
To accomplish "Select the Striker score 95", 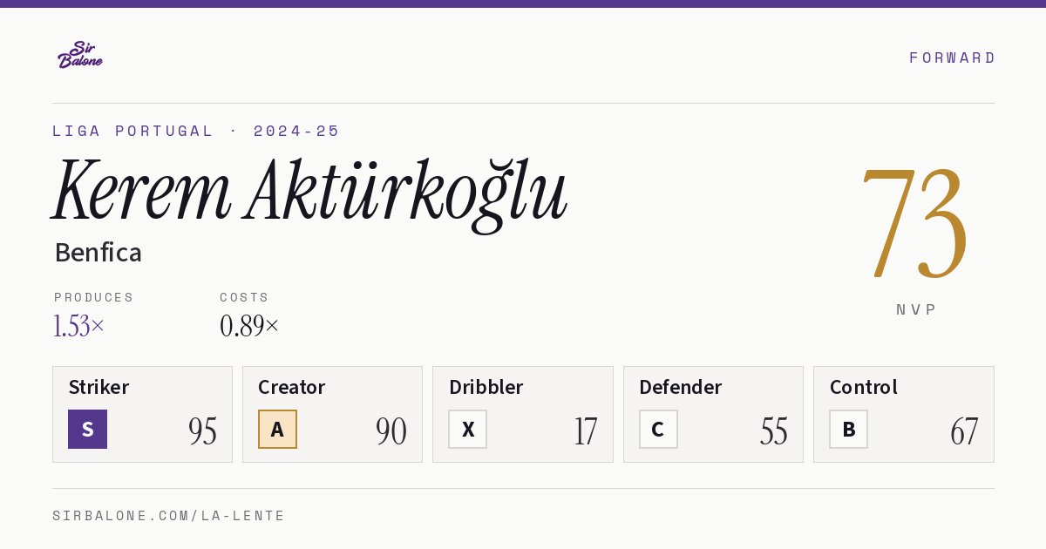I will click(x=202, y=431).
